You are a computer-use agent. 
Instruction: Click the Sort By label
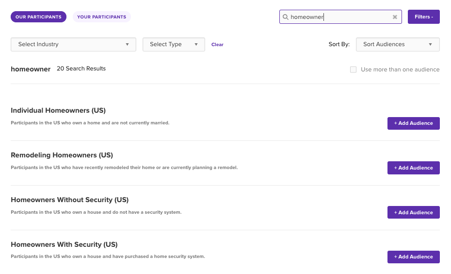(x=339, y=44)
